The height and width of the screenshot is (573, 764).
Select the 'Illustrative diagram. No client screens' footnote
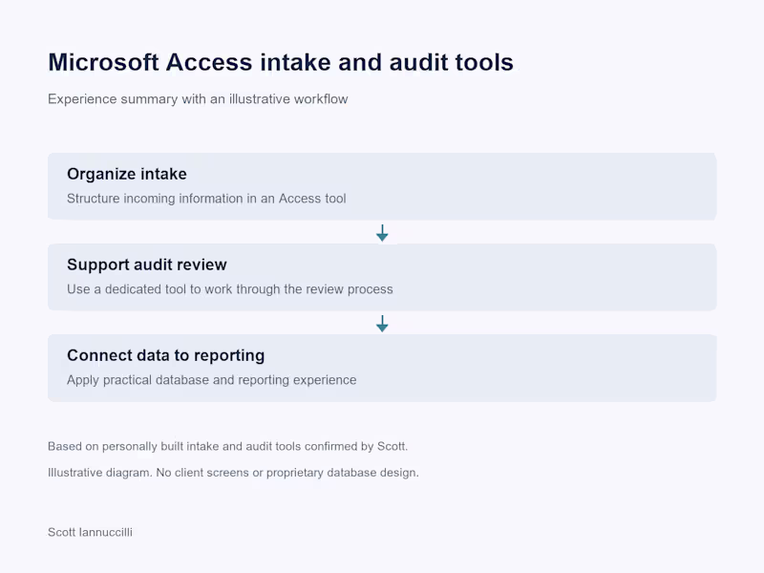pyautogui.click(x=233, y=473)
